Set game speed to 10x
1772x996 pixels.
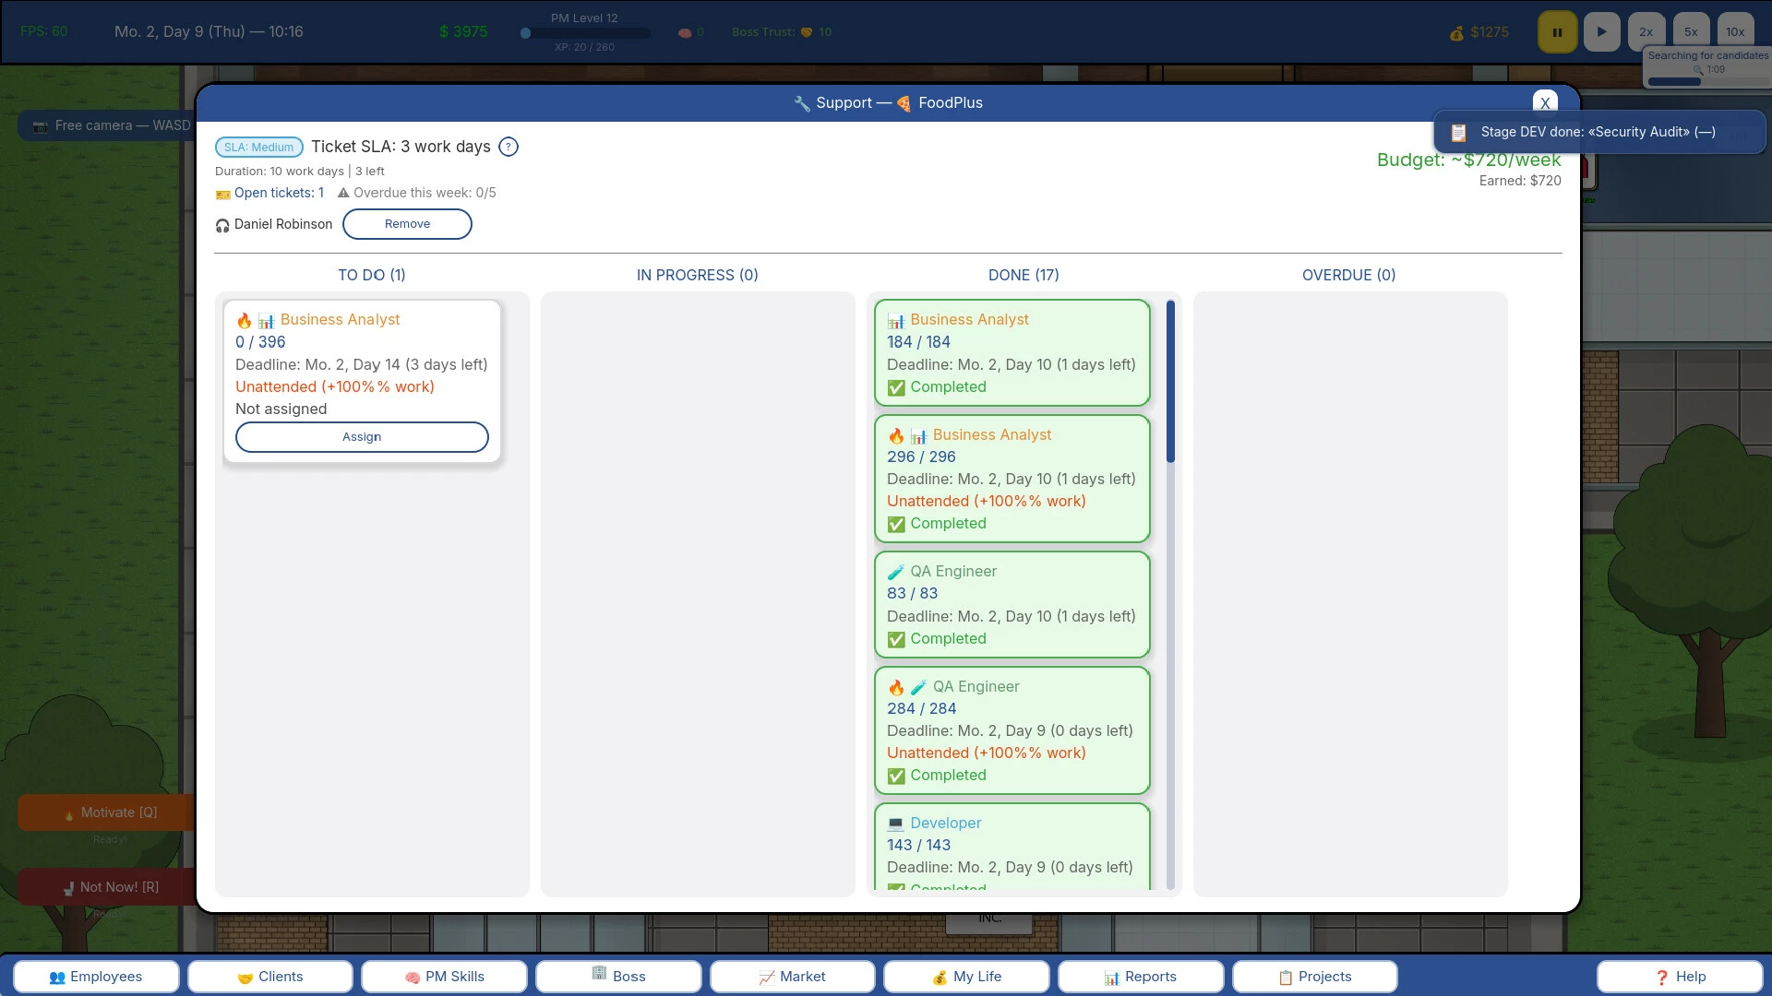(x=1735, y=32)
